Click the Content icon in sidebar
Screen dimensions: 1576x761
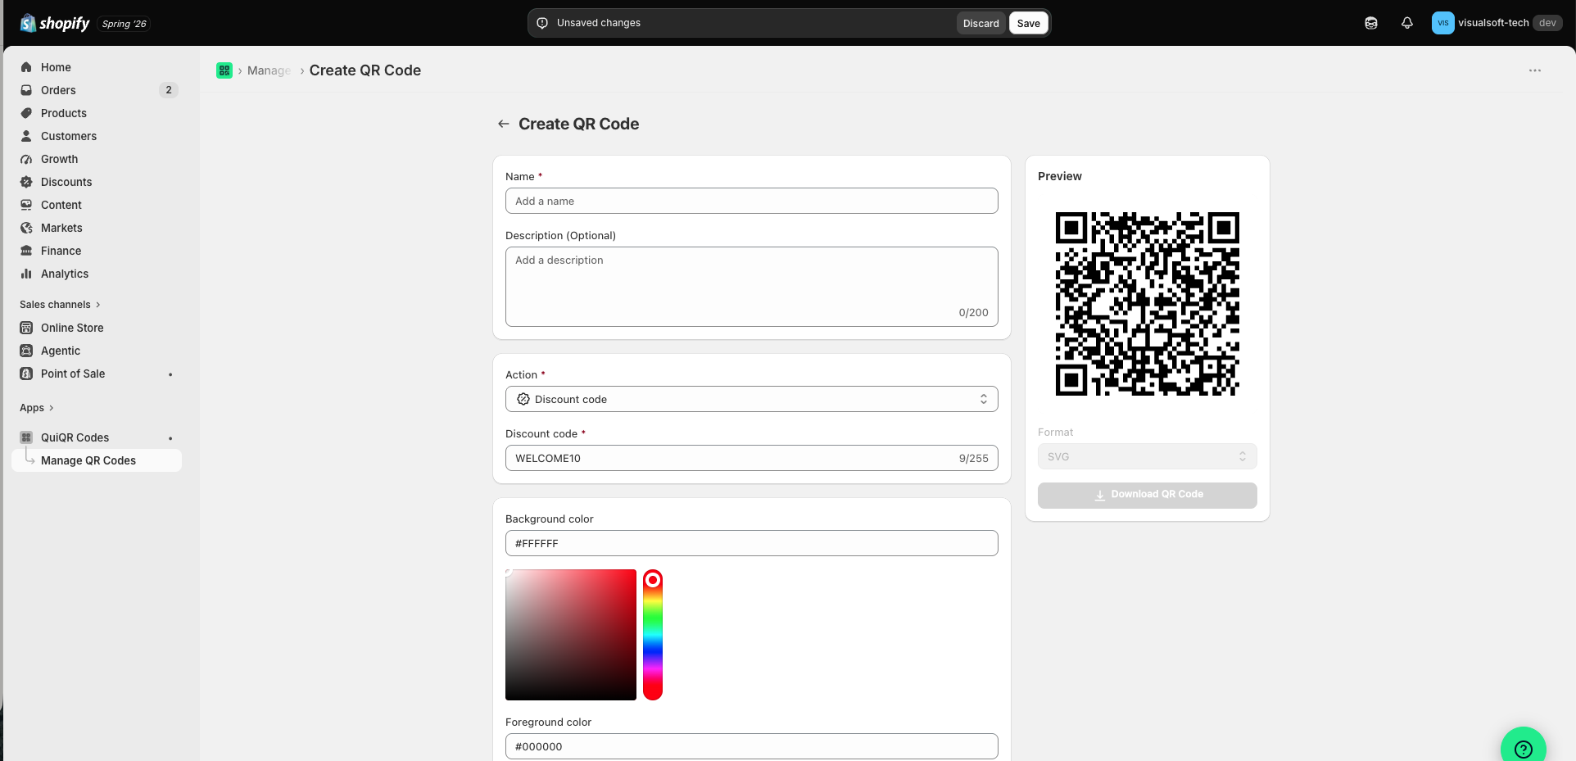(x=26, y=205)
